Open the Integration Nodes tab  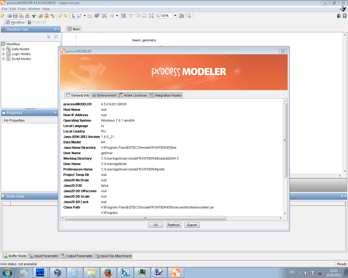tap(166, 95)
